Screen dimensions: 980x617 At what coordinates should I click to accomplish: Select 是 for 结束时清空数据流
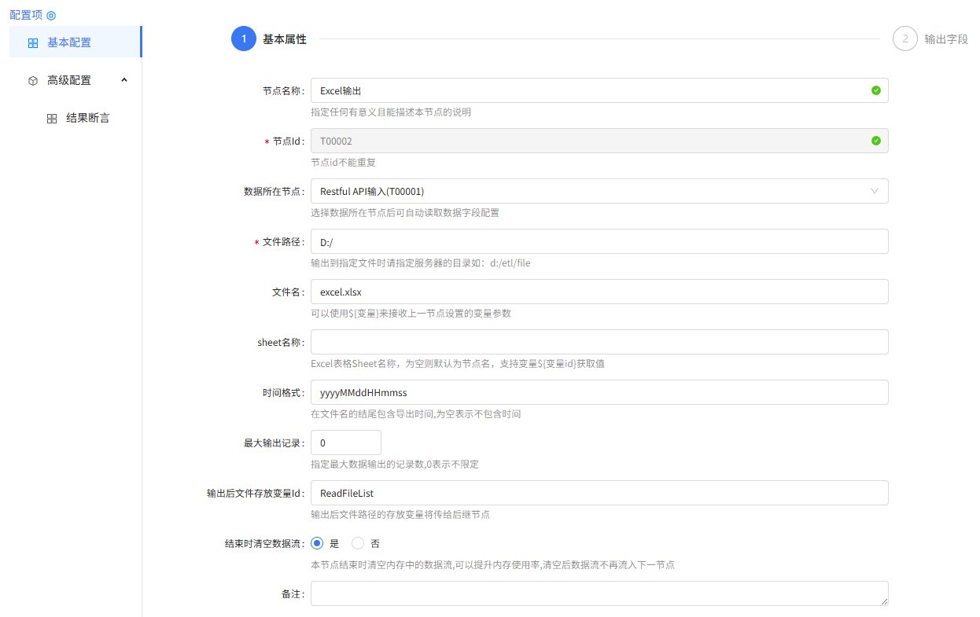click(x=317, y=542)
